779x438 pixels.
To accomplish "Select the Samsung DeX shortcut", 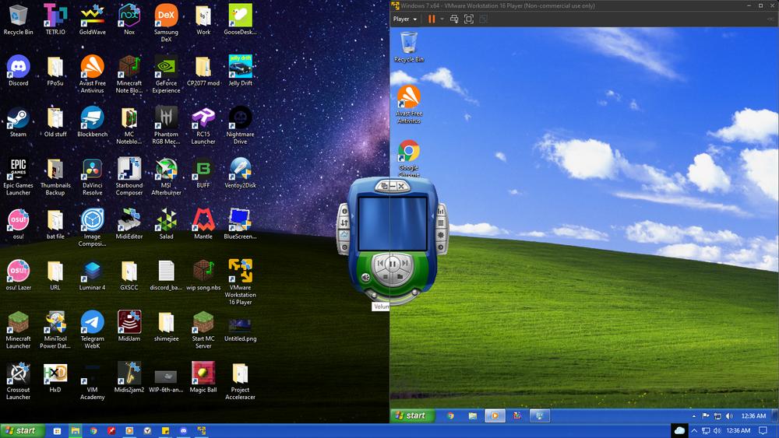I will (x=166, y=23).
